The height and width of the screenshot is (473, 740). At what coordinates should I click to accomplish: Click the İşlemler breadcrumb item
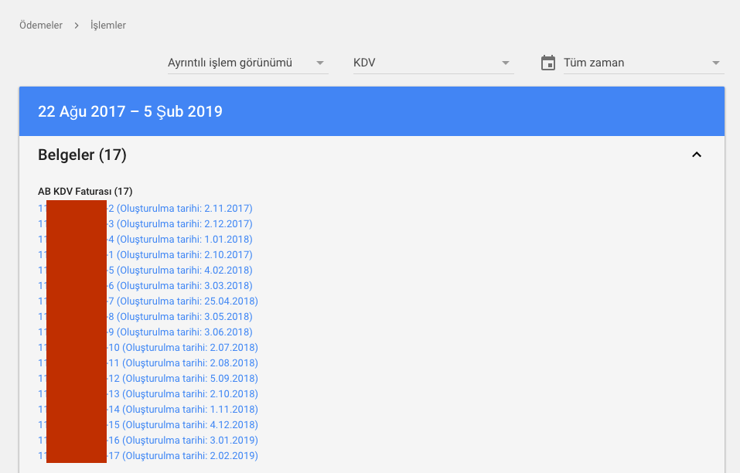tap(108, 26)
